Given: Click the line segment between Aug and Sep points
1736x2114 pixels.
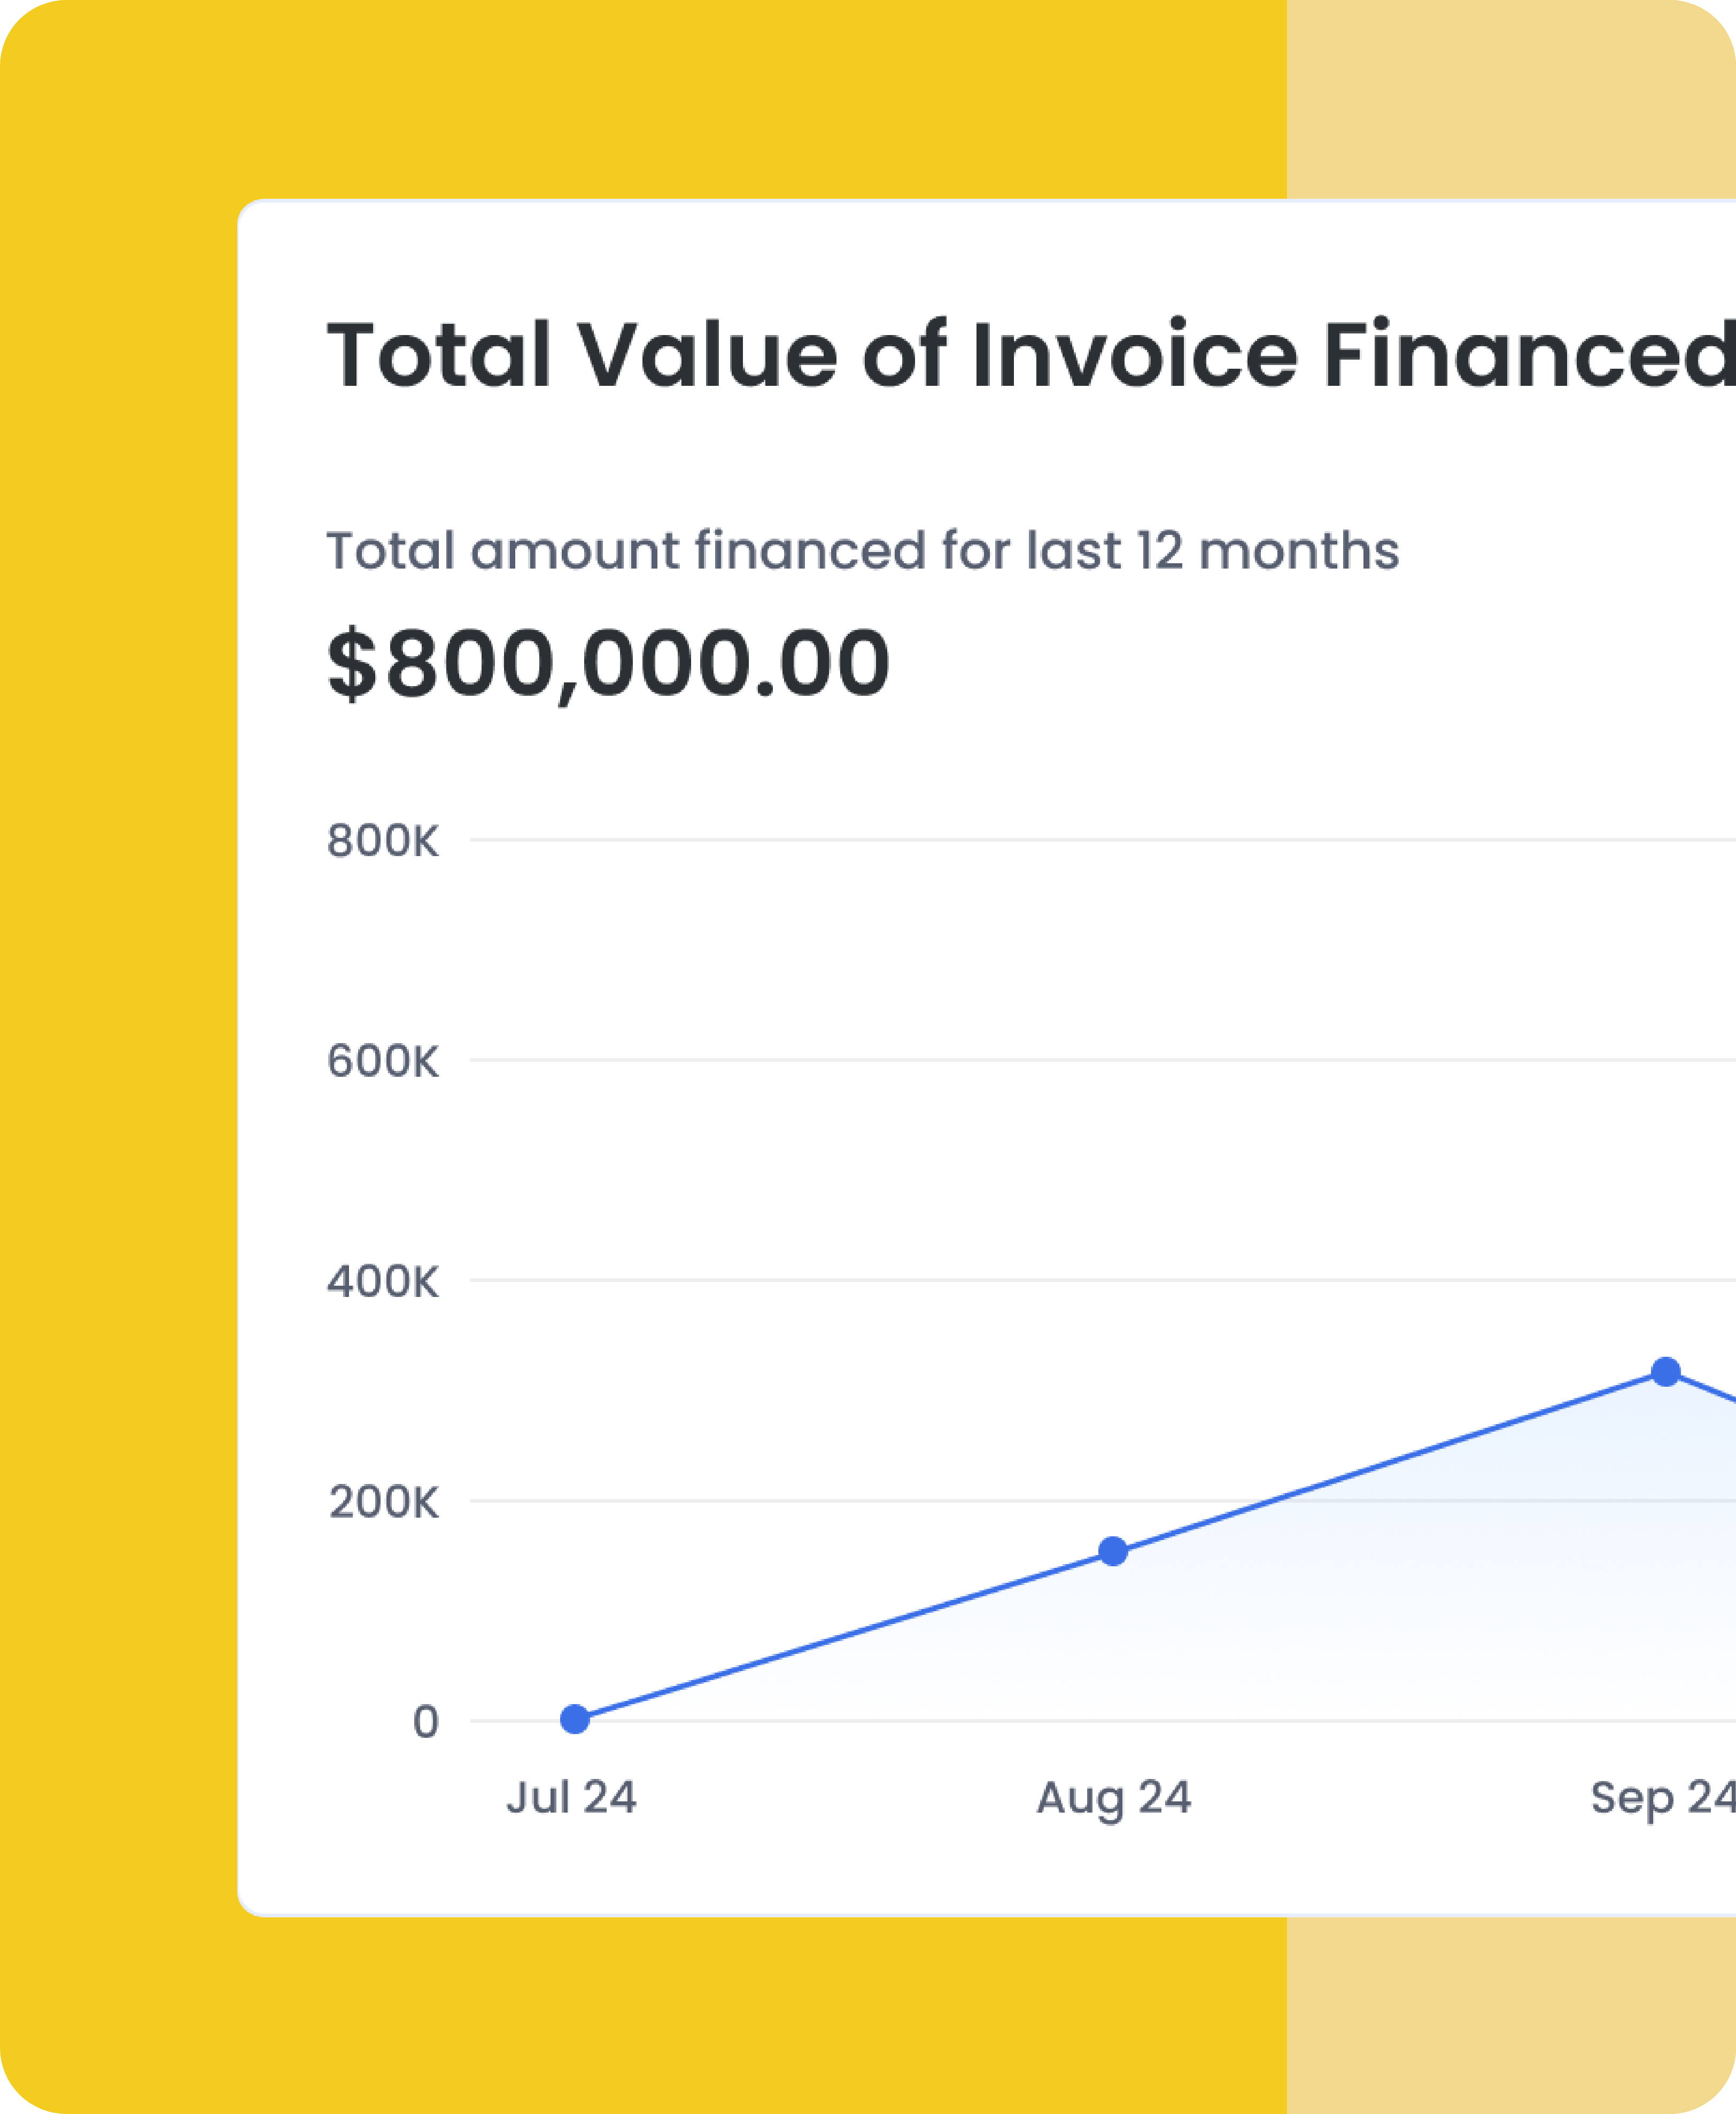Looking at the screenshot, I should [x=1390, y=1462].
